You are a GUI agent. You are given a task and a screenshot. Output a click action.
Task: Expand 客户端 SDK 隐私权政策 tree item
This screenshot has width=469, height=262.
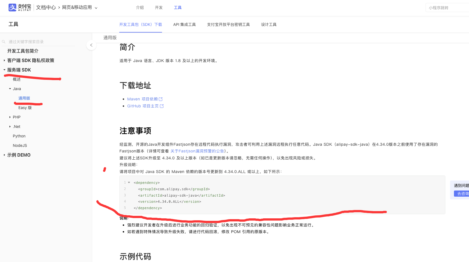[x=4, y=60]
